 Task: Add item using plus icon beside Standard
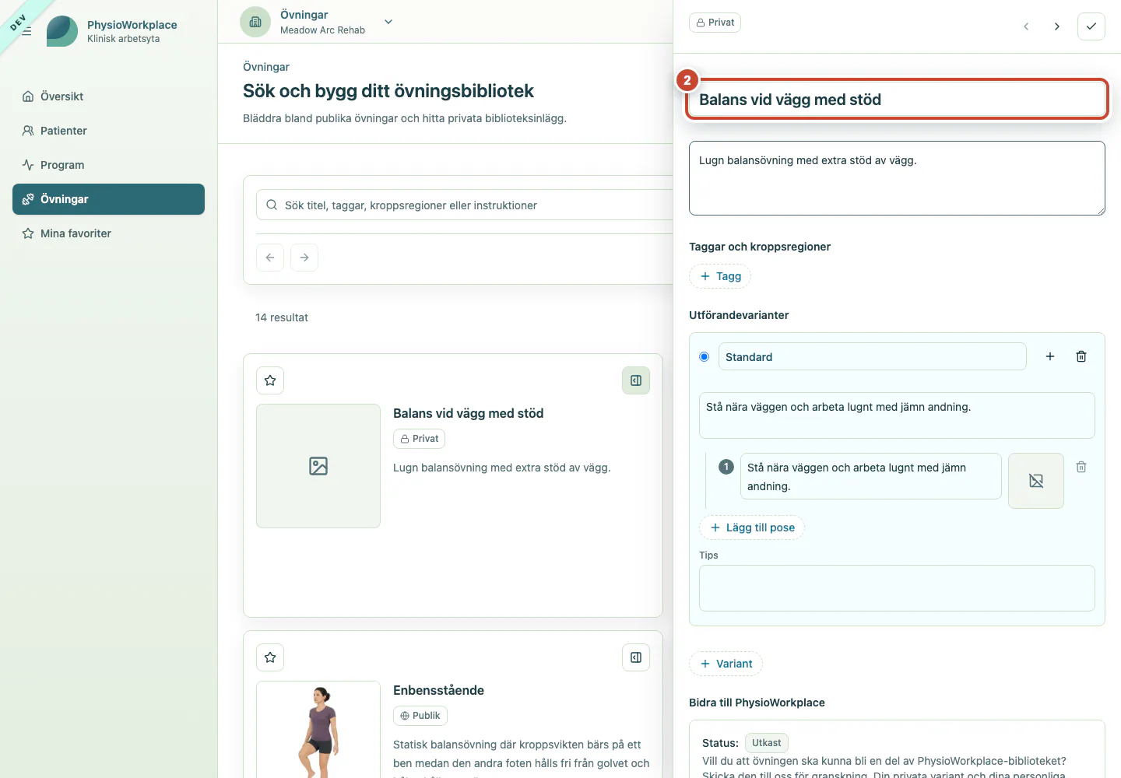(x=1050, y=356)
